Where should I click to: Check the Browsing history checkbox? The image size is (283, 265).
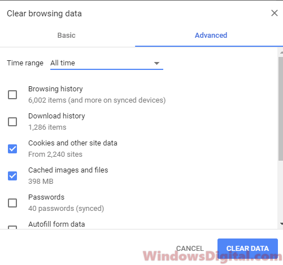click(x=12, y=95)
